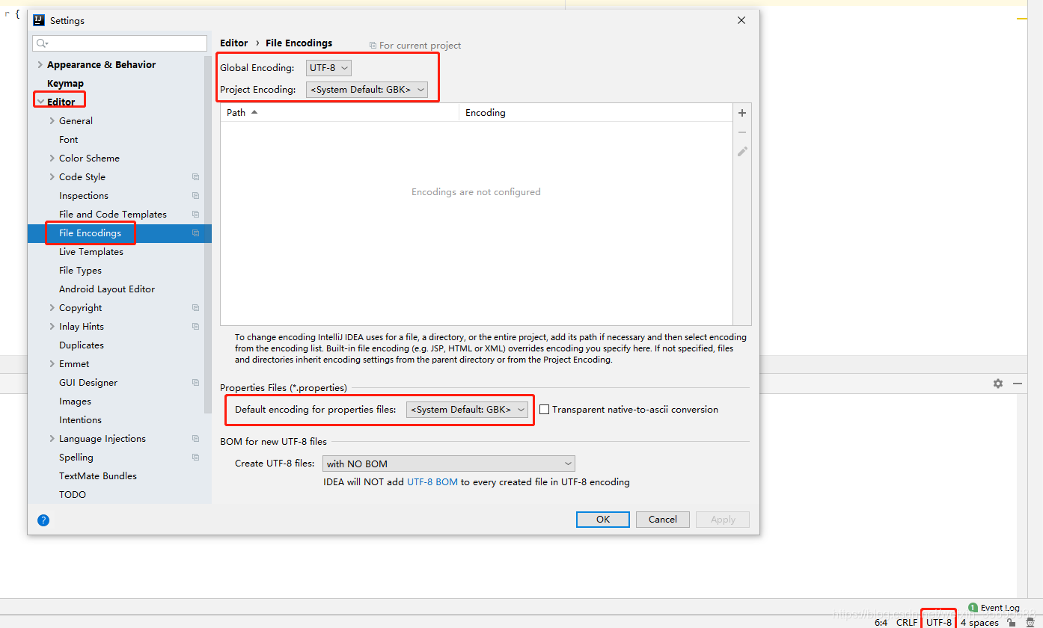
Task: Open the Event Log notification balloon
Action: pyautogui.click(x=994, y=608)
